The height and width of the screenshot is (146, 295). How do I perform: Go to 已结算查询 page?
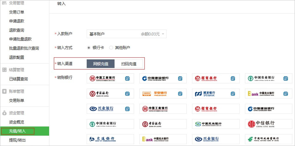coord(18,79)
